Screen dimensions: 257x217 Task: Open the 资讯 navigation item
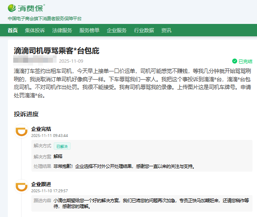[166, 30]
